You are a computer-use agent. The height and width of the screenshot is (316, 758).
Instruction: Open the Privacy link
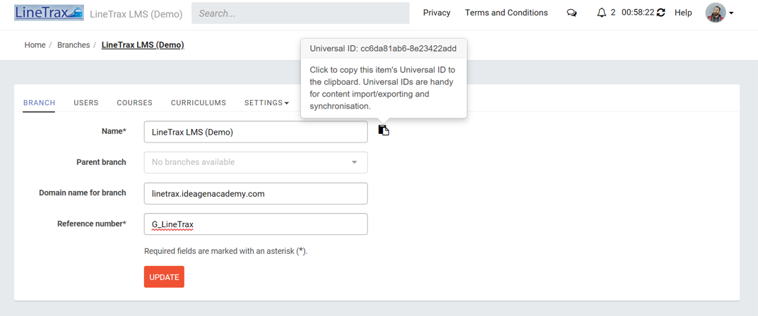(437, 13)
